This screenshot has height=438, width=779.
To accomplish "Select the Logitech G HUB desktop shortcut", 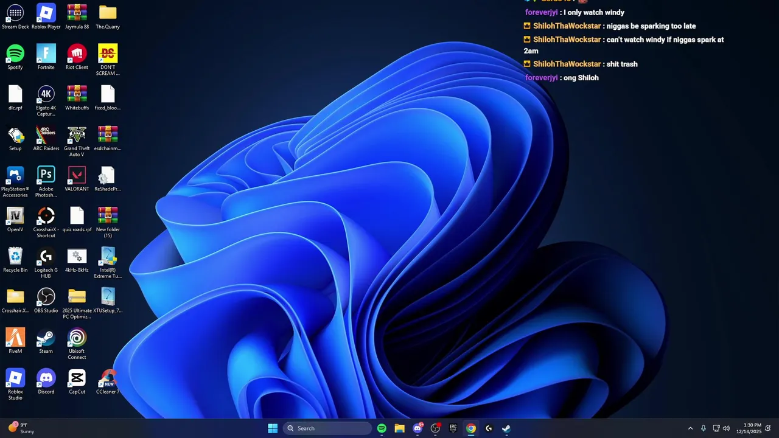I will click(x=46, y=263).
